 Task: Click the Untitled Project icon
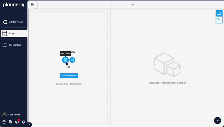click(5, 22)
